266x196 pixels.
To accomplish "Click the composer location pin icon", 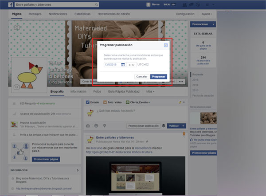I will [x=105, y=126].
